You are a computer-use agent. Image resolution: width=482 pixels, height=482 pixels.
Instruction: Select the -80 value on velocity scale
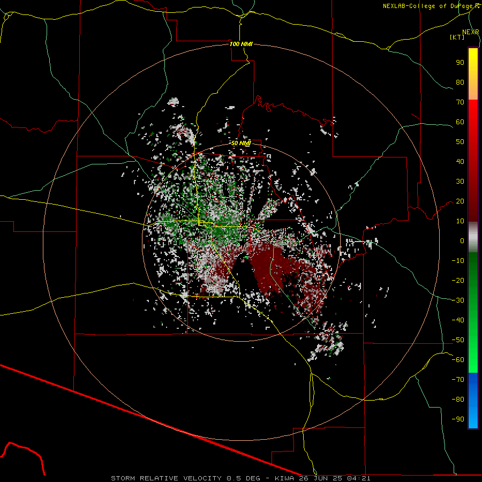[458, 400]
